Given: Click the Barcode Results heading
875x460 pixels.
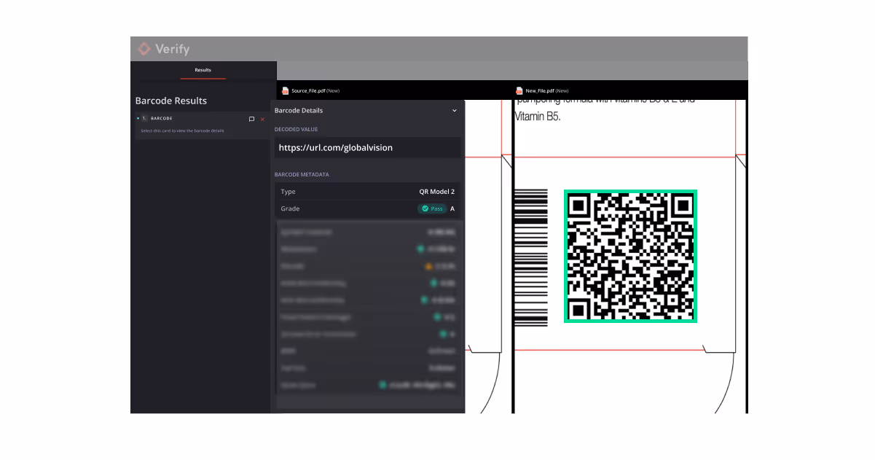Looking at the screenshot, I should 171,101.
